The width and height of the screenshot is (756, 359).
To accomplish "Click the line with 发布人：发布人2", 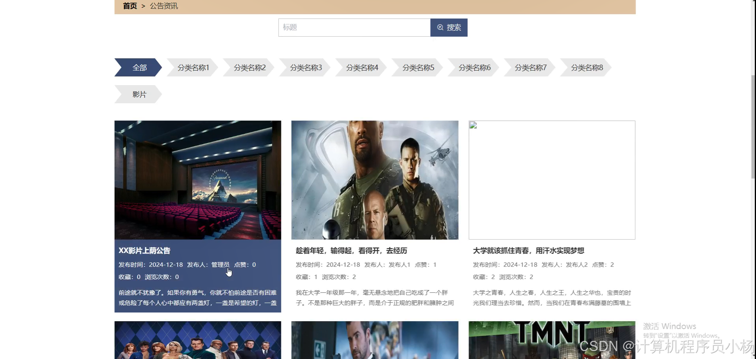I will (x=543, y=265).
